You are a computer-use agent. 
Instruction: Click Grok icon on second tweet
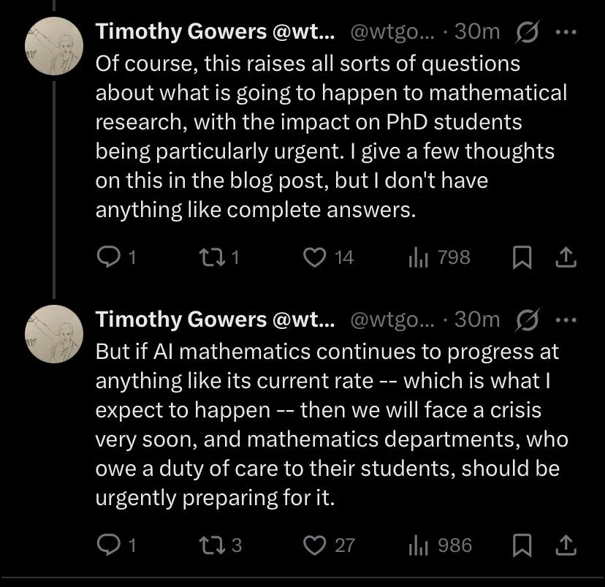527,319
